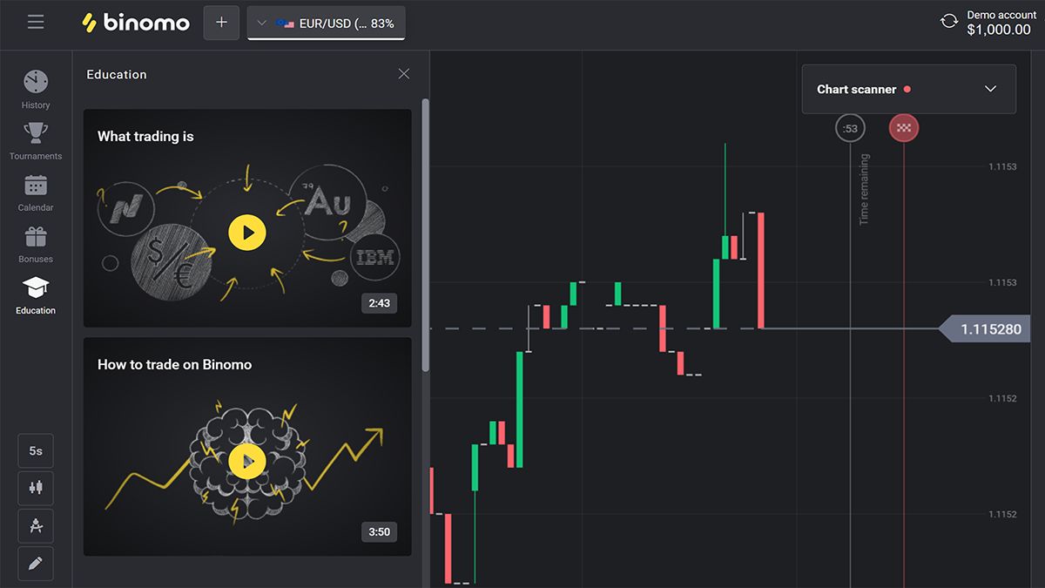Select the pencil drawing tool

(36, 564)
